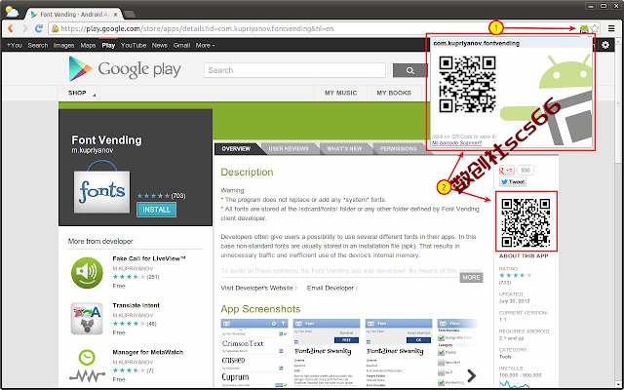Expand description with MORE button
This screenshot has width=624, height=390.
(471, 277)
